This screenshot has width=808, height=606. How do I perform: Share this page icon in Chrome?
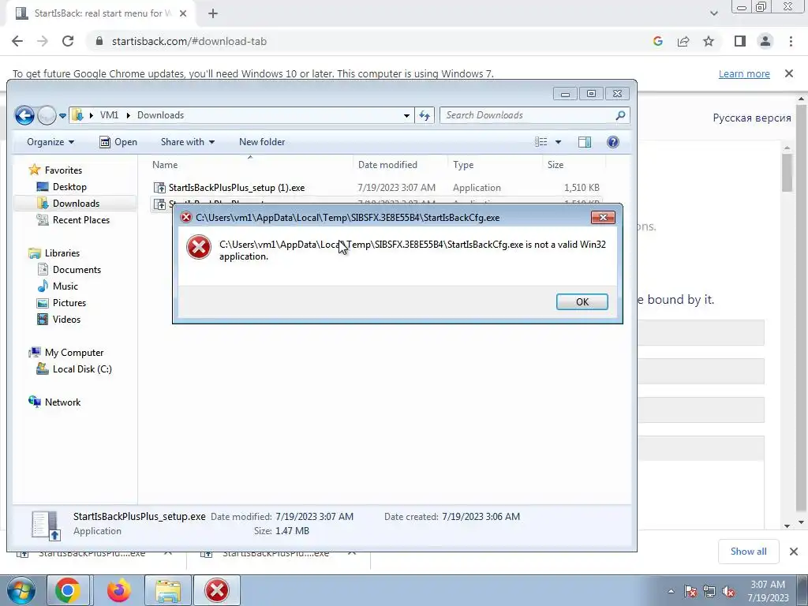tap(683, 41)
